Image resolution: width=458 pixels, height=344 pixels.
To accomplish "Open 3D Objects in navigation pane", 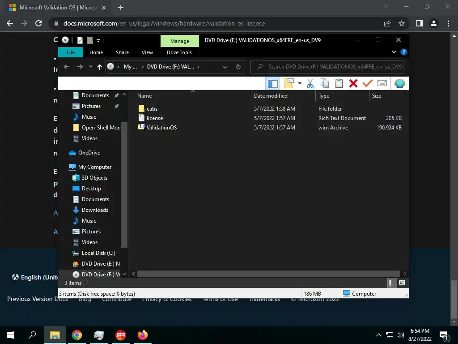I will [x=94, y=178].
